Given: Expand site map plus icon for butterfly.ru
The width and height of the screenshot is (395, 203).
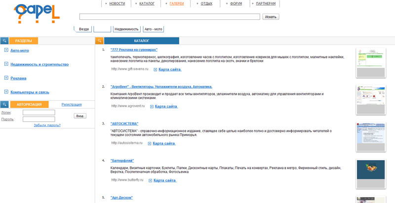Looking at the screenshot, I should pyautogui.click(x=151, y=181).
